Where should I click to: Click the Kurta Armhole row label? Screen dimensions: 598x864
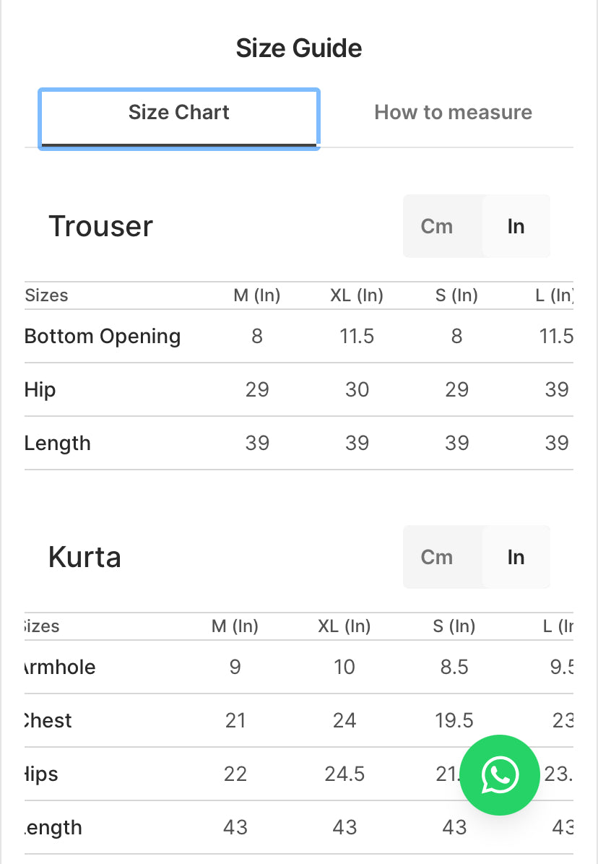coord(59,668)
